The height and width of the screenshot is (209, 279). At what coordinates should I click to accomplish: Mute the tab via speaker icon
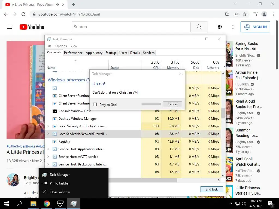coord(57,5)
